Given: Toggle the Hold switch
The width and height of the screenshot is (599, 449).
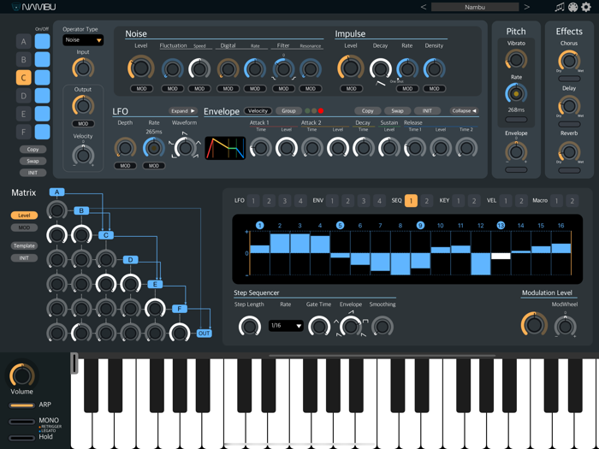Looking at the screenshot, I should (x=21, y=438).
